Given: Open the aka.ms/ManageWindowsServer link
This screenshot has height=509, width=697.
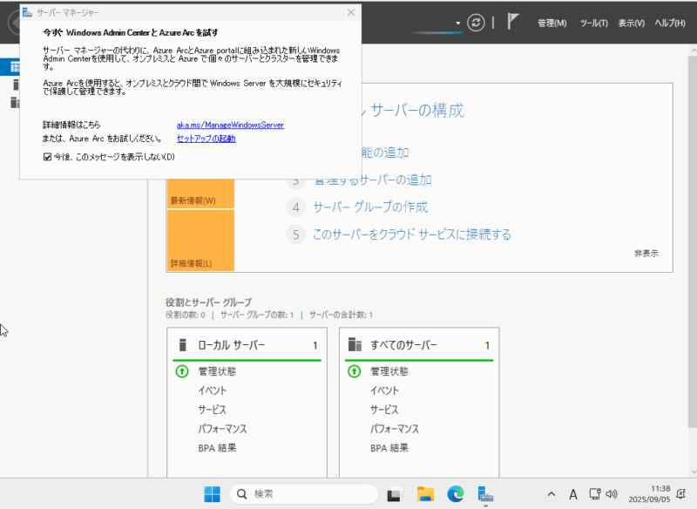Looking at the screenshot, I should click(x=230, y=126).
